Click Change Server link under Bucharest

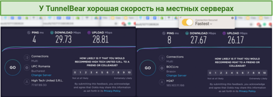point(41,75)
